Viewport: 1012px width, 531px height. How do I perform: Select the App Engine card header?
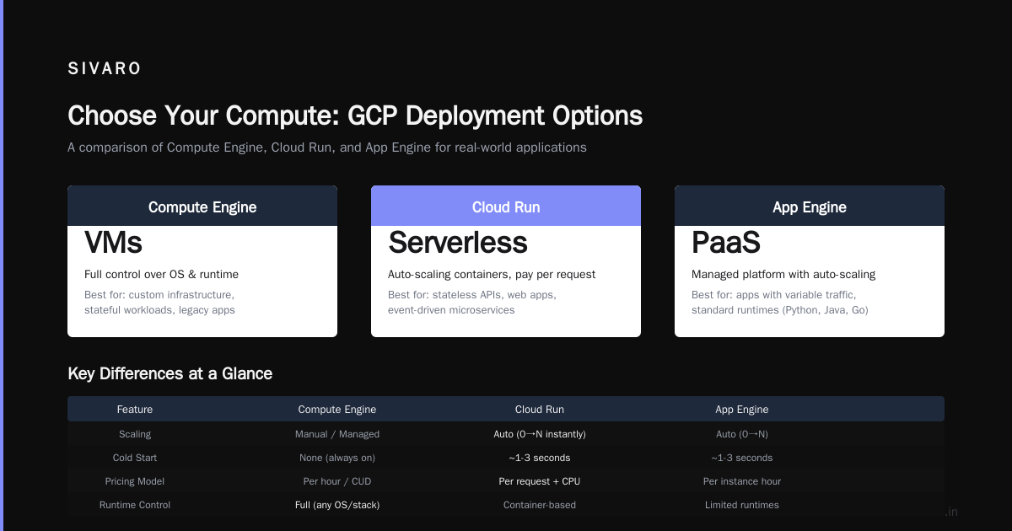[x=810, y=206]
